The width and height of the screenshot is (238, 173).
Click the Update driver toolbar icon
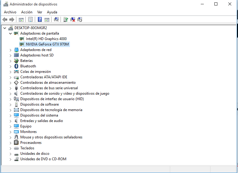tap(66, 19)
